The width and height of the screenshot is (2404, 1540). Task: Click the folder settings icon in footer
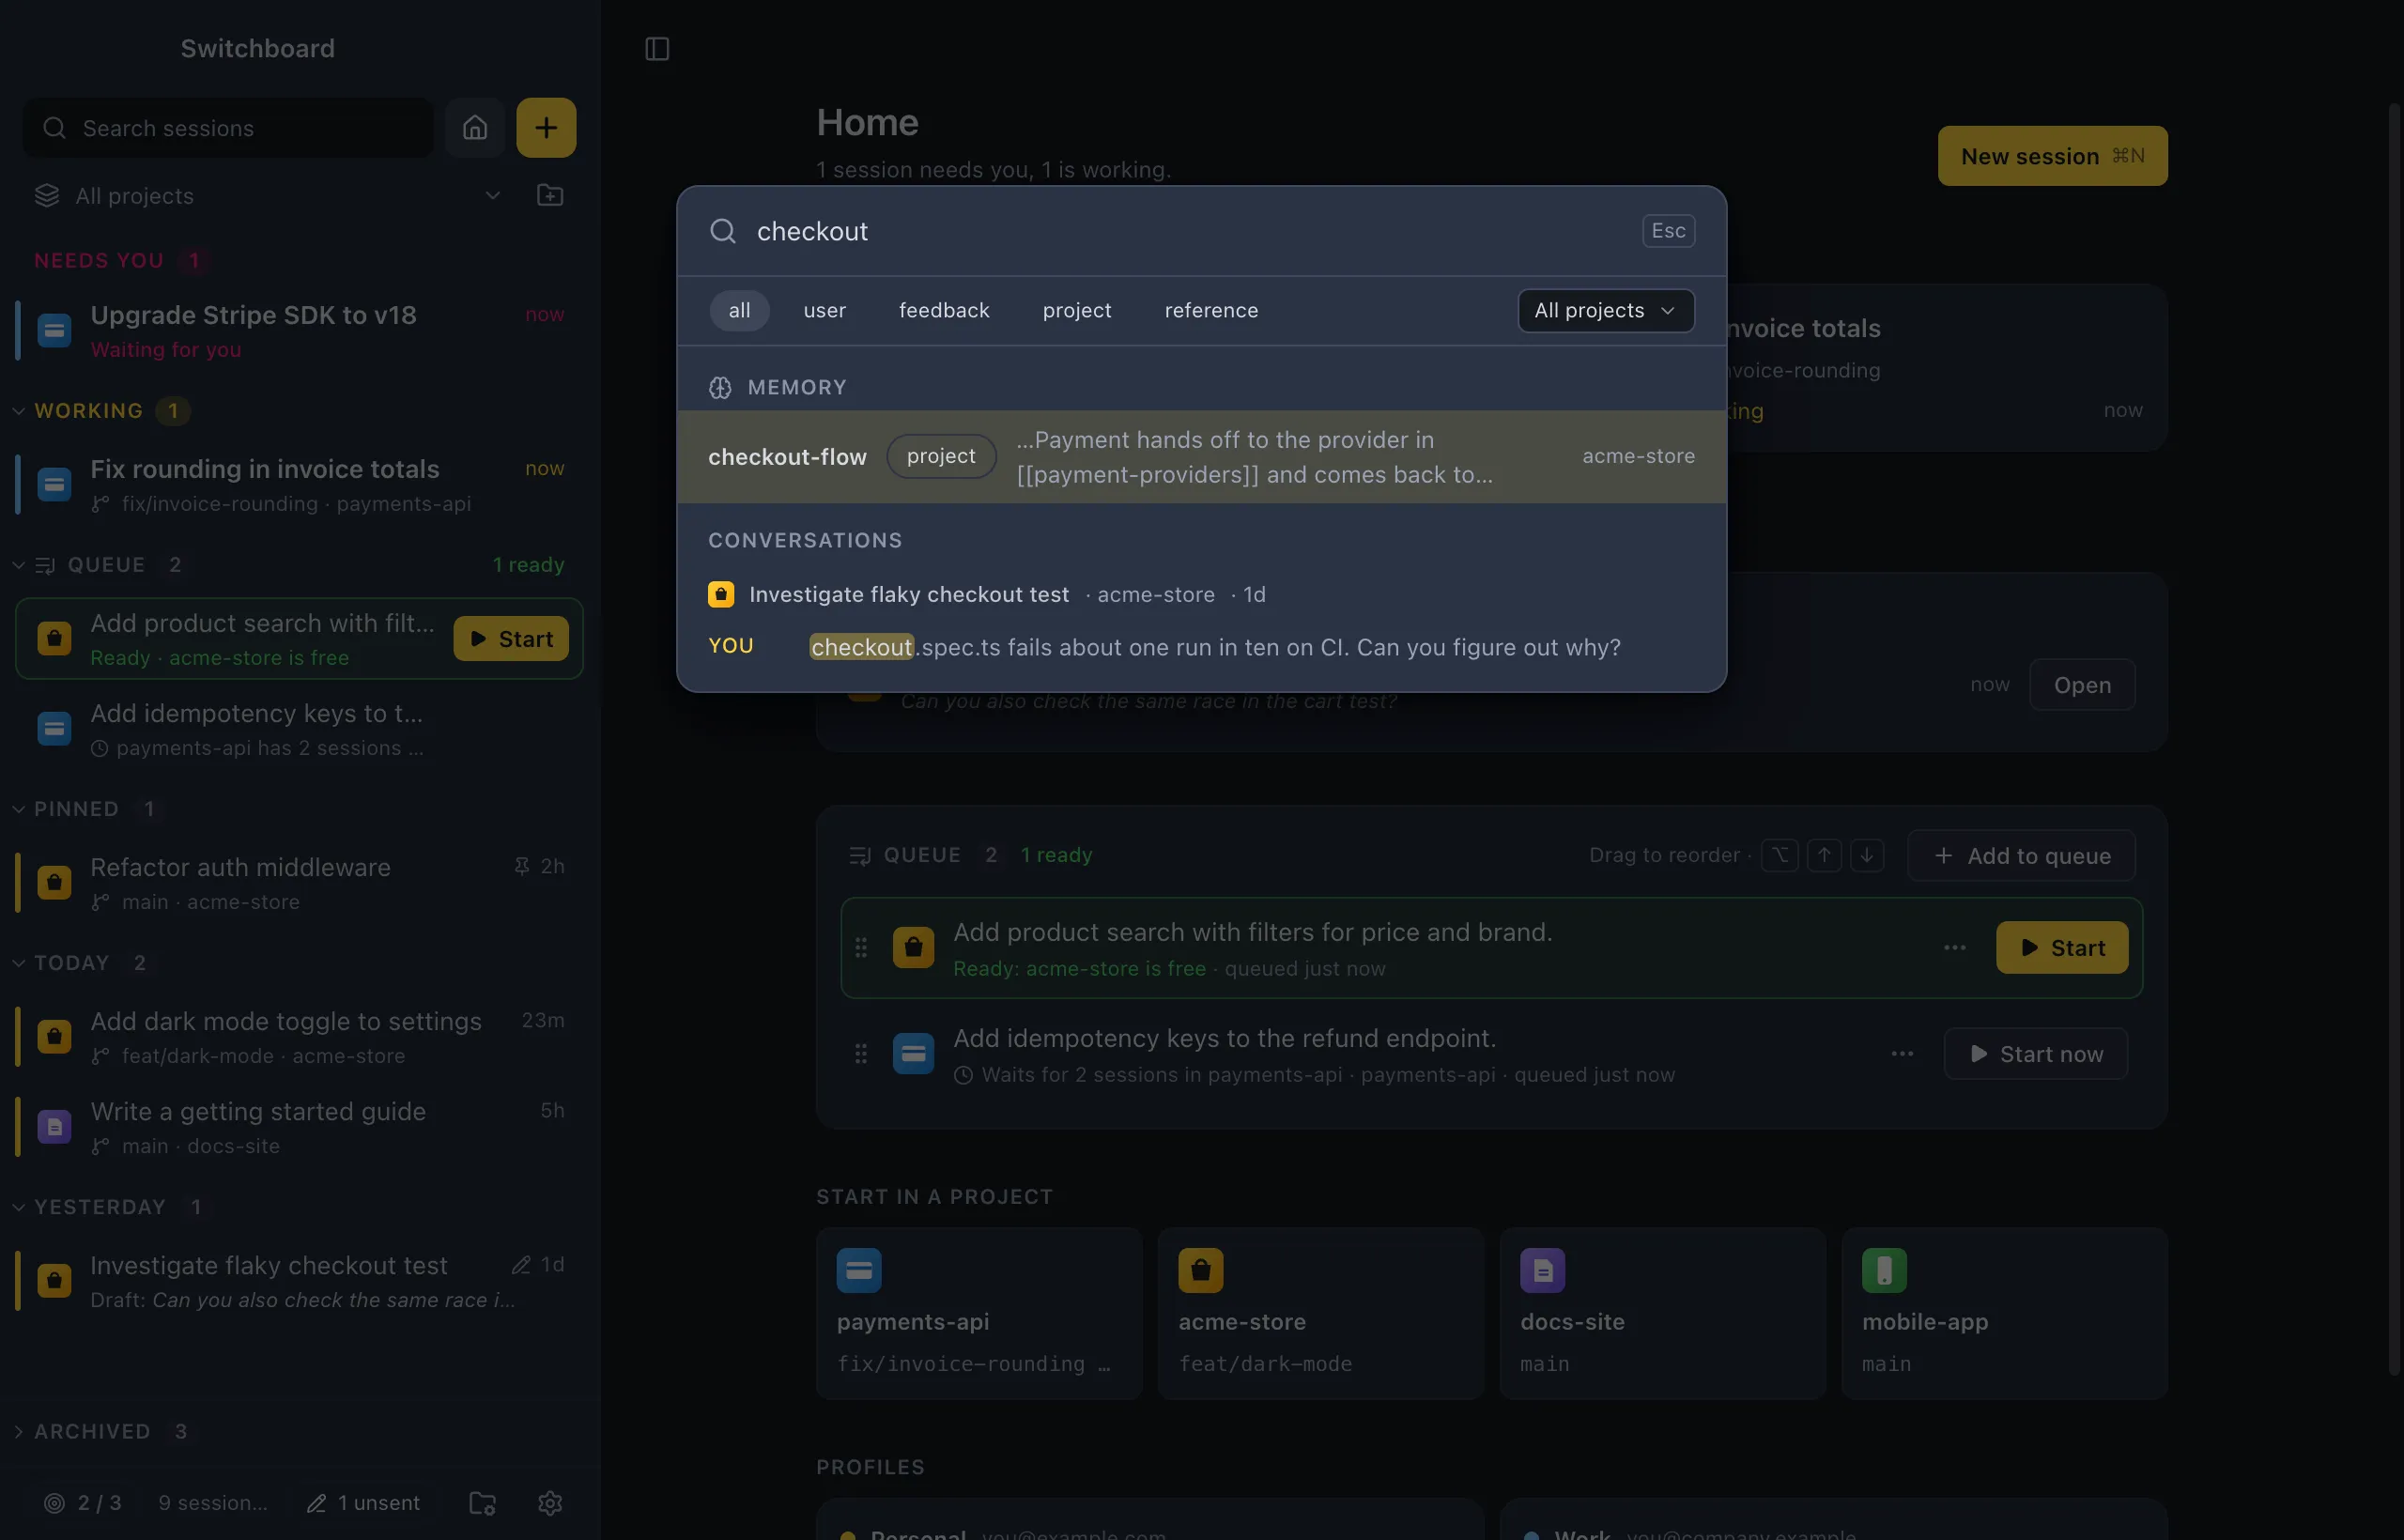point(482,1503)
